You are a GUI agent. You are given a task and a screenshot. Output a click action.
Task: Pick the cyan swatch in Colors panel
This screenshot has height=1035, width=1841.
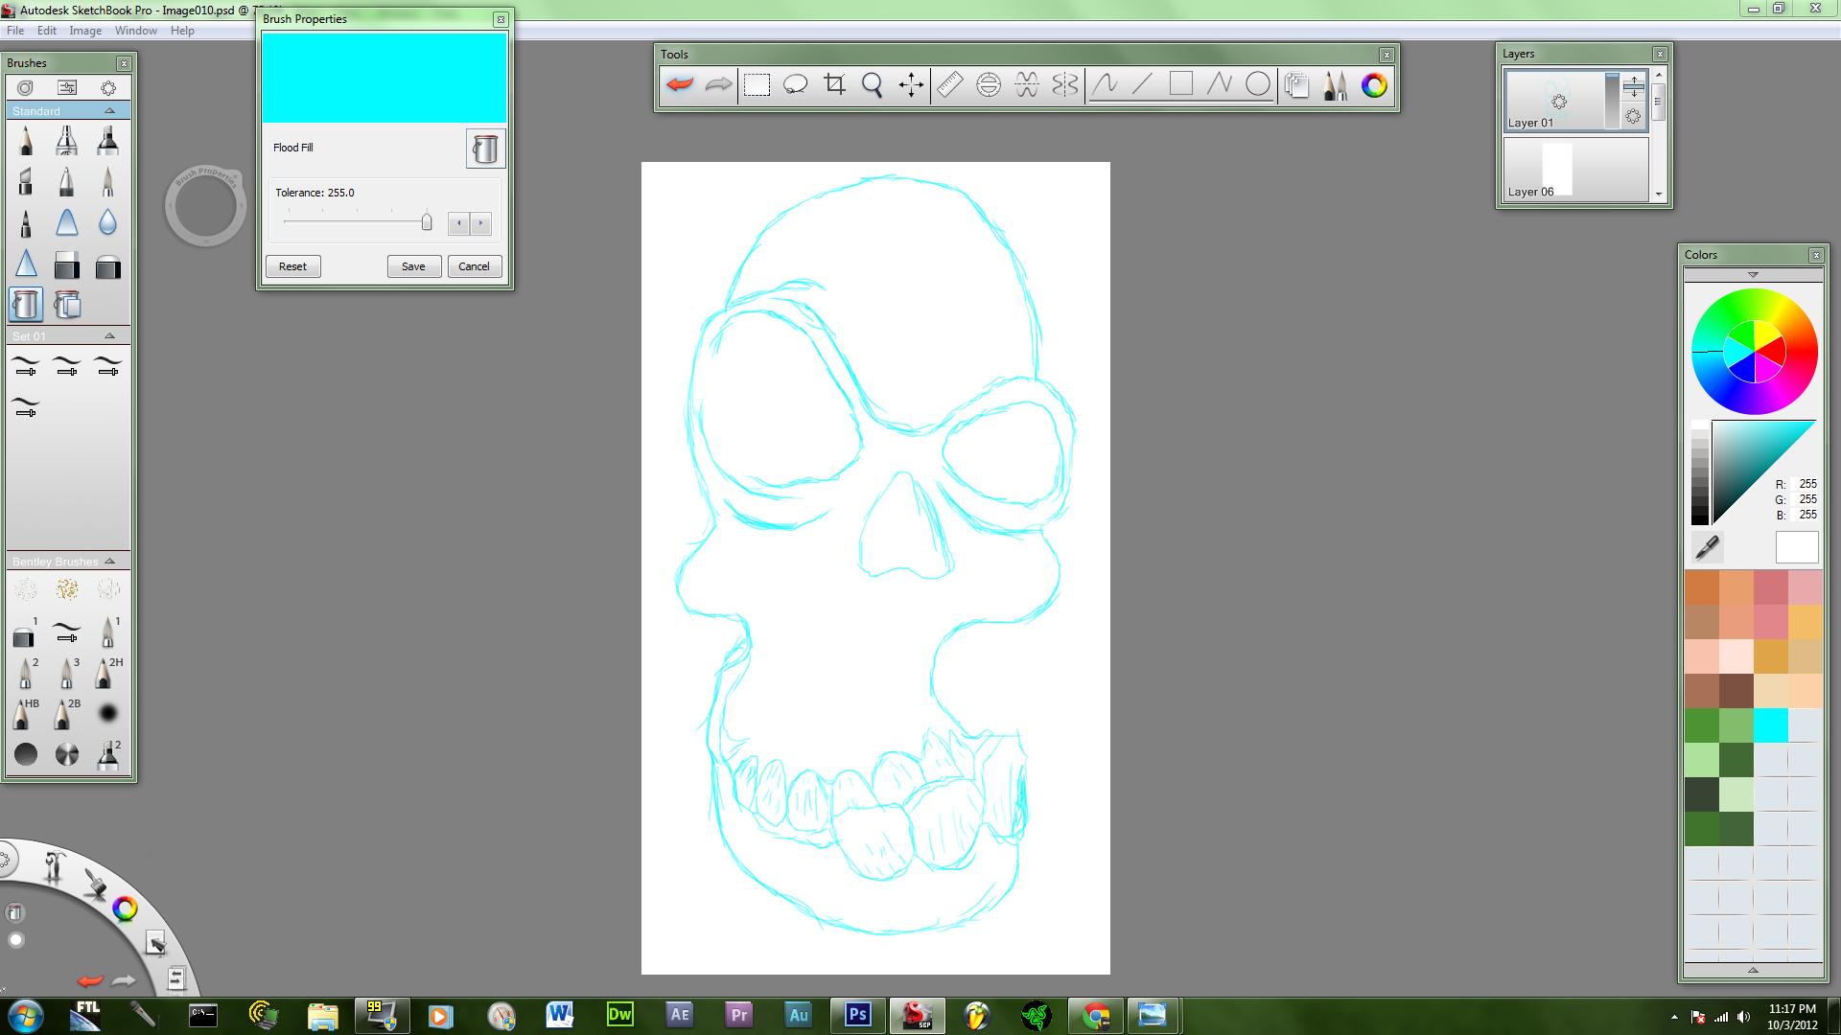click(x=1771, y=725)
